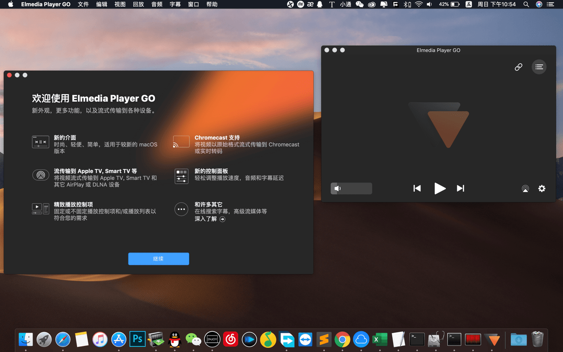Click the 新的介面 feature icon
This screenshot has height=352, width=563.
tap(40, 142)
